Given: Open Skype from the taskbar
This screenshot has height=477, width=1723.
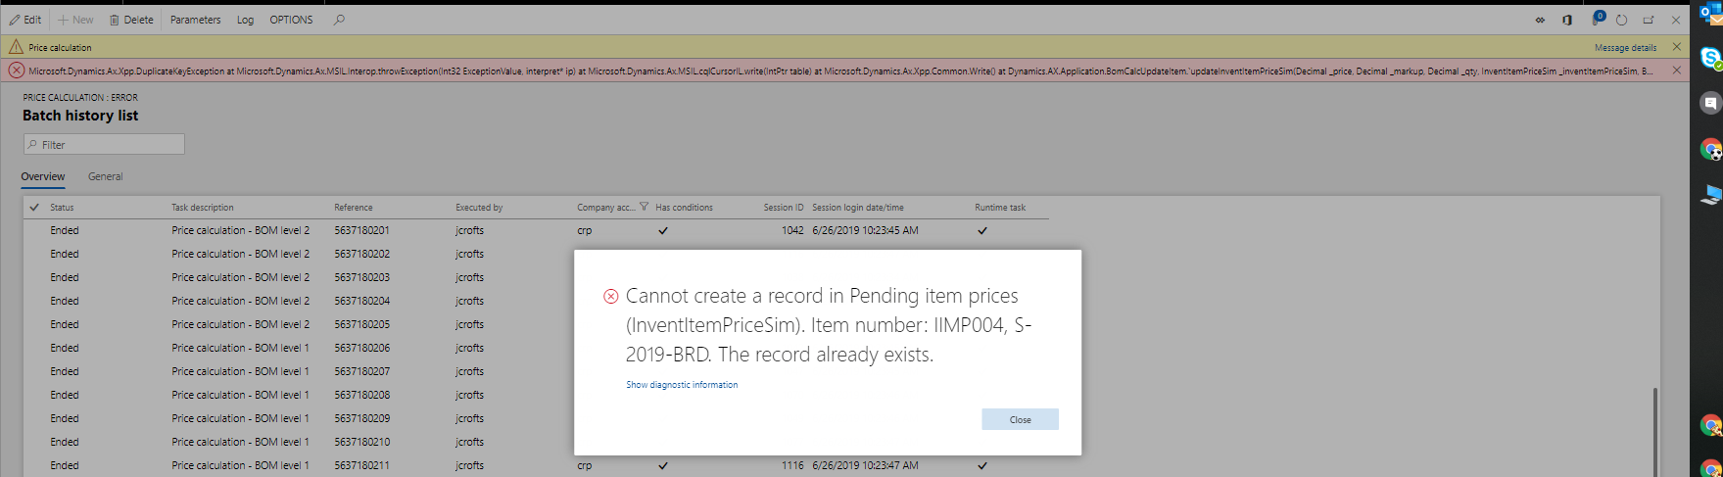Looking at the screenshot, I should click(1711, 59).
